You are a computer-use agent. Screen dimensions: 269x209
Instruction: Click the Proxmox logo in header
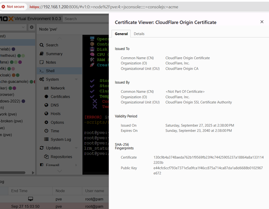(7, 19)
